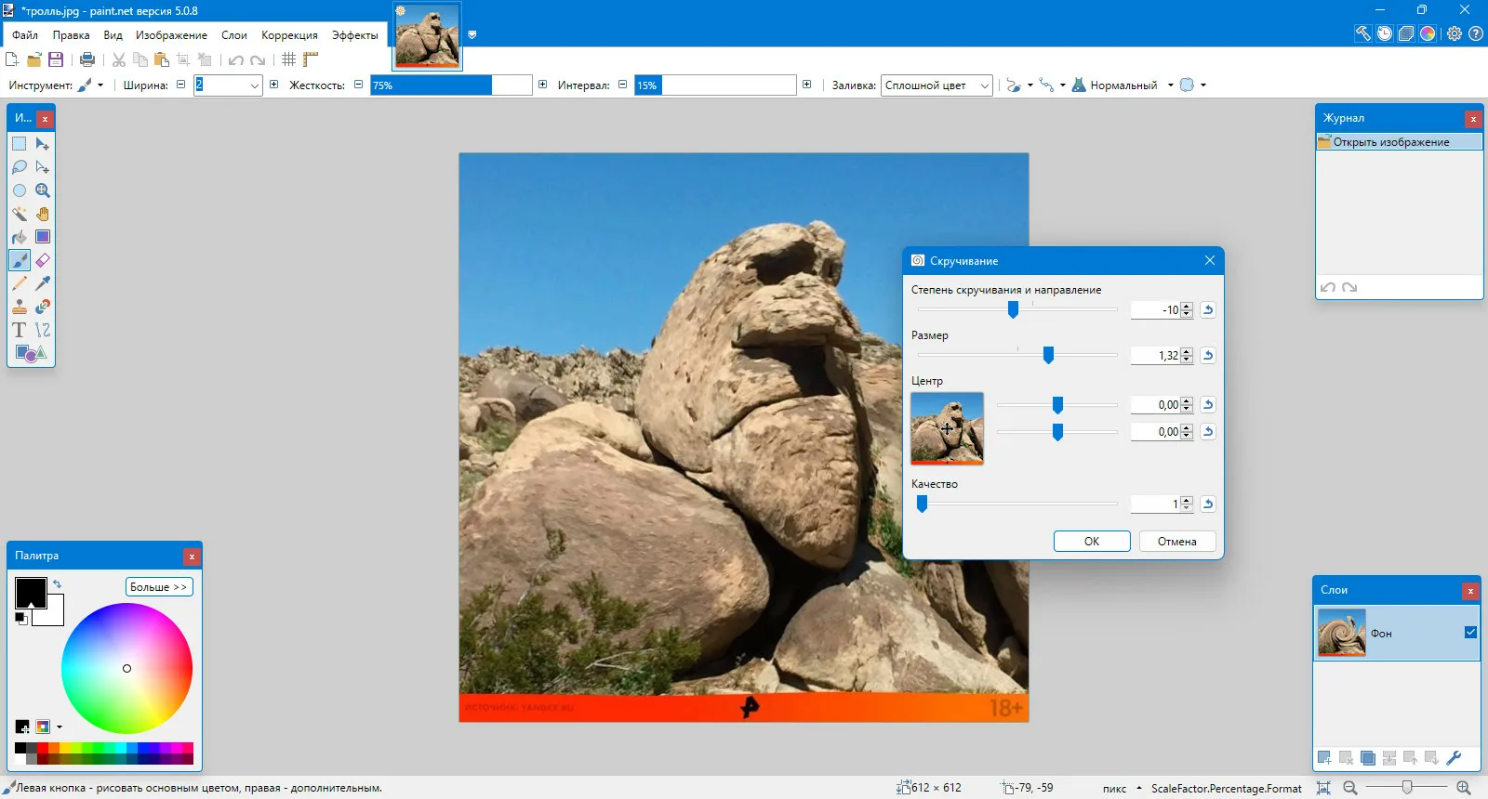Click the Zoom magnifier tool

(43, 190)
